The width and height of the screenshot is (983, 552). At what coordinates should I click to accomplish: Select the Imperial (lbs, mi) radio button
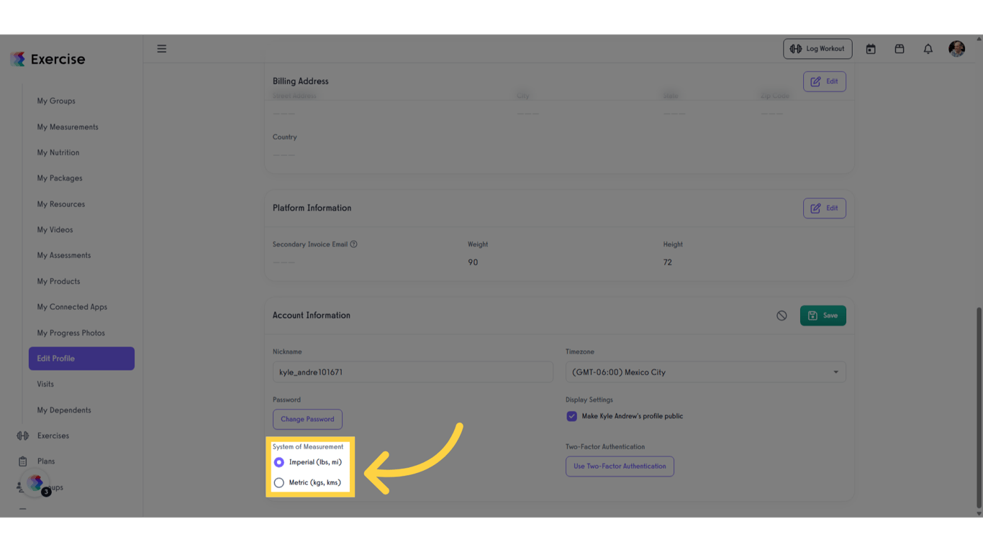(278, 462)
